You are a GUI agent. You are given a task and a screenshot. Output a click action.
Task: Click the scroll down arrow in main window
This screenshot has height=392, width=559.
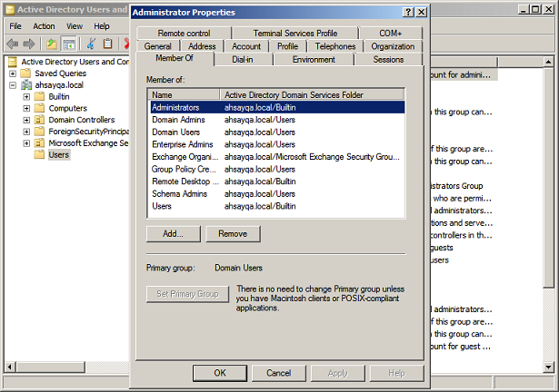tap(548, 367)
